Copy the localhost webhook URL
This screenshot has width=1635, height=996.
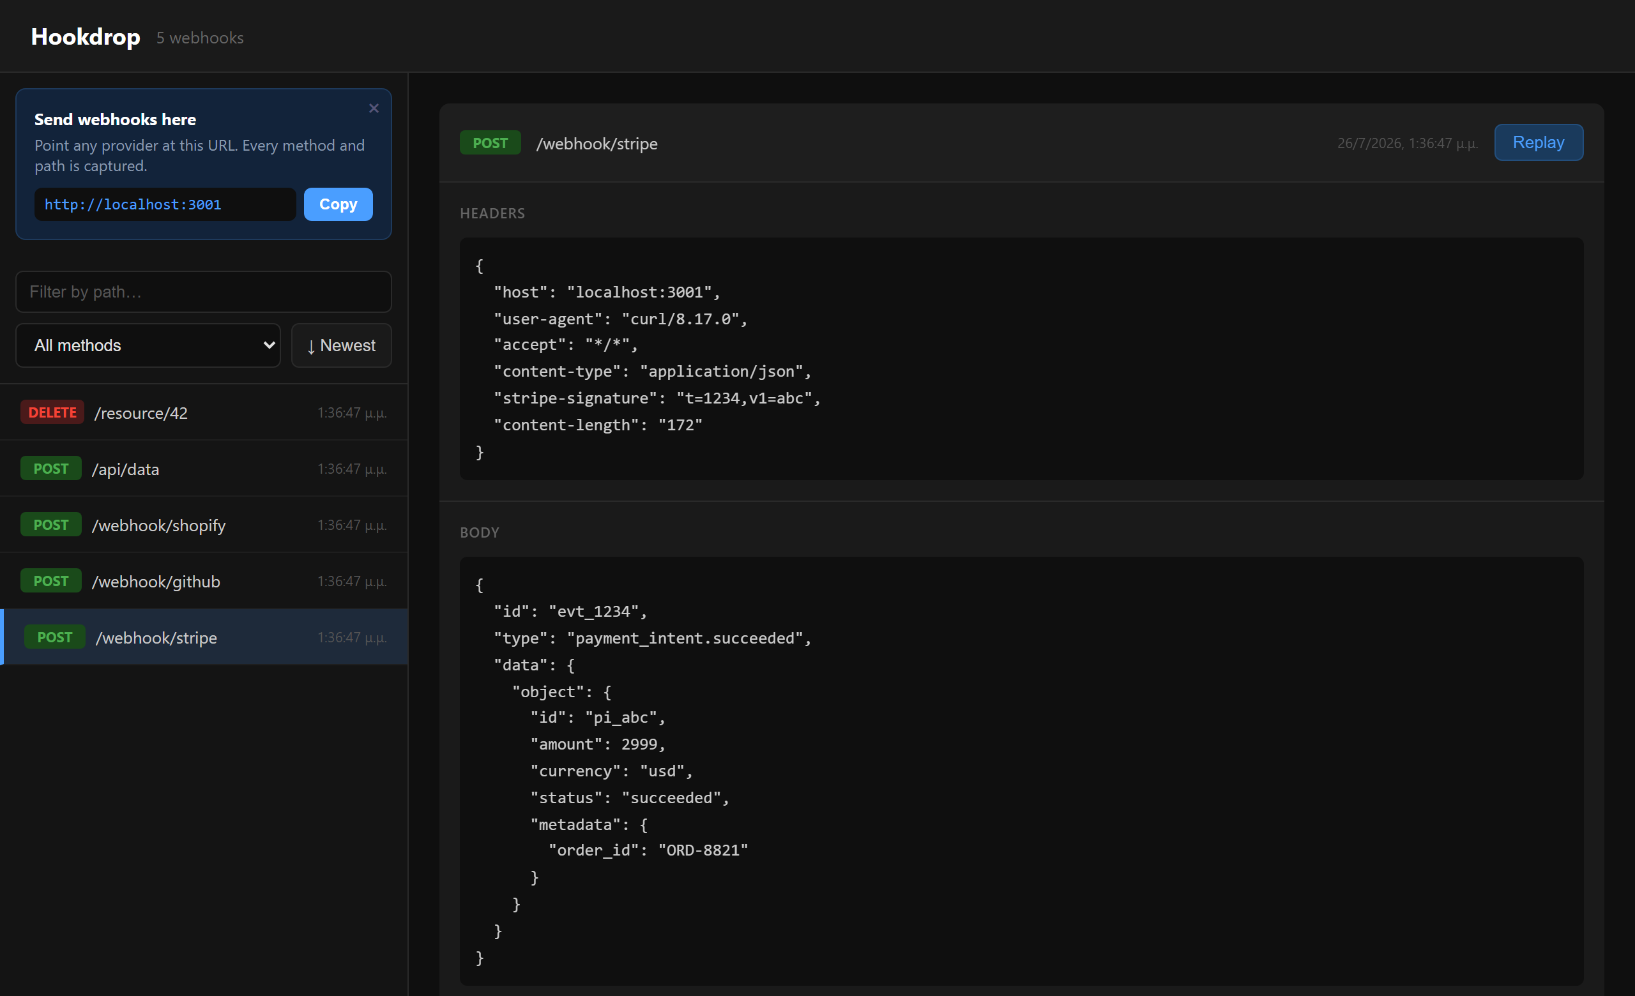click(338, 204)
